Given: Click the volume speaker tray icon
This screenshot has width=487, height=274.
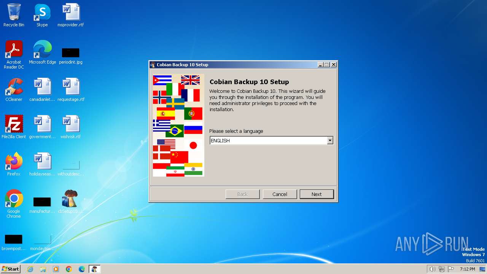Looking at the screenshot, I should [432, 269].
